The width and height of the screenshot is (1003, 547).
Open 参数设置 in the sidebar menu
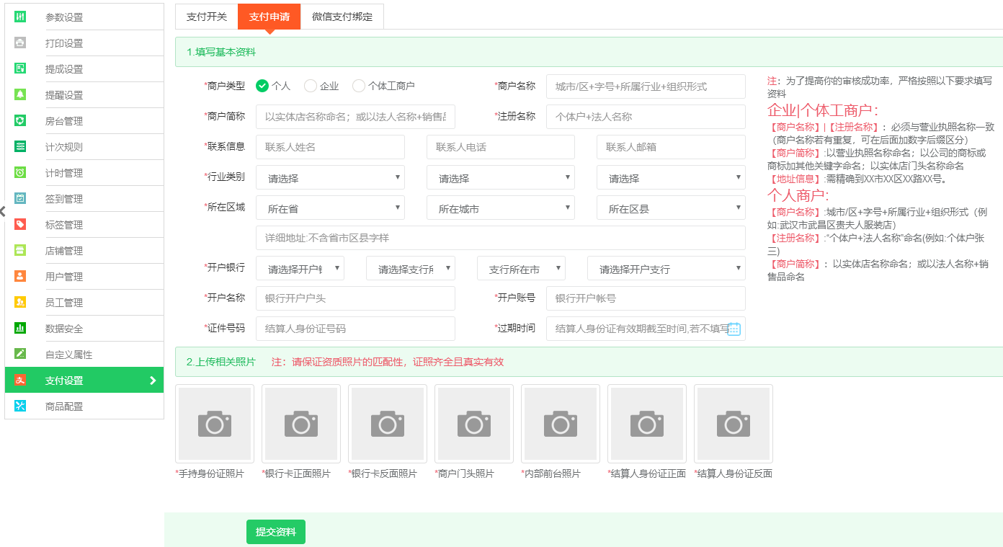(x=84, y=17)
